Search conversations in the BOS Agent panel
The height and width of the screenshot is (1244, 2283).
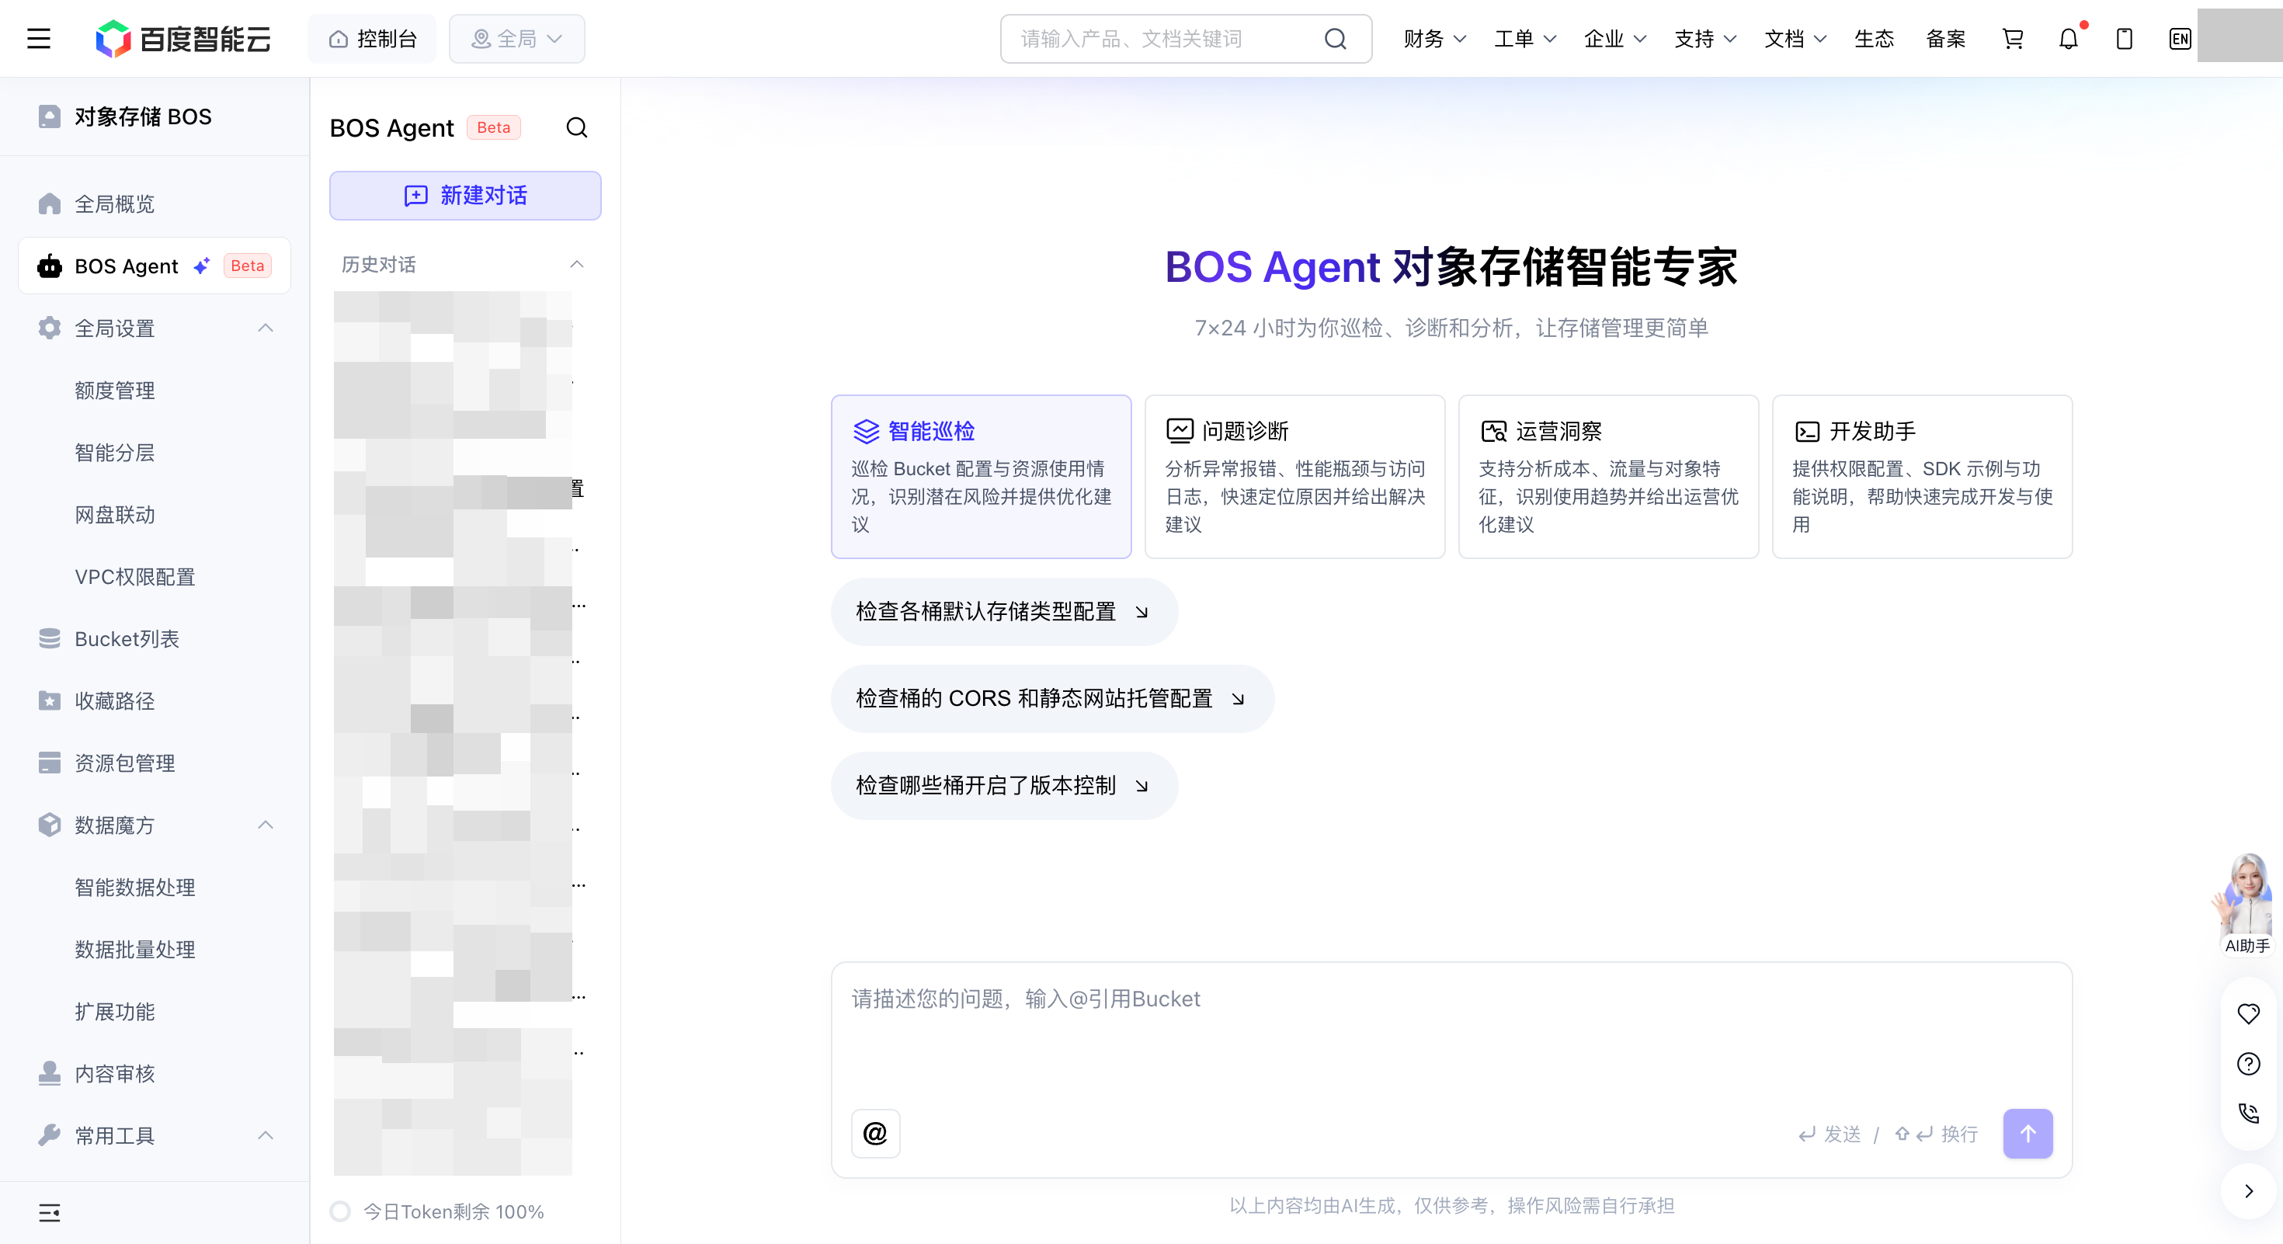tap(577, 127)
